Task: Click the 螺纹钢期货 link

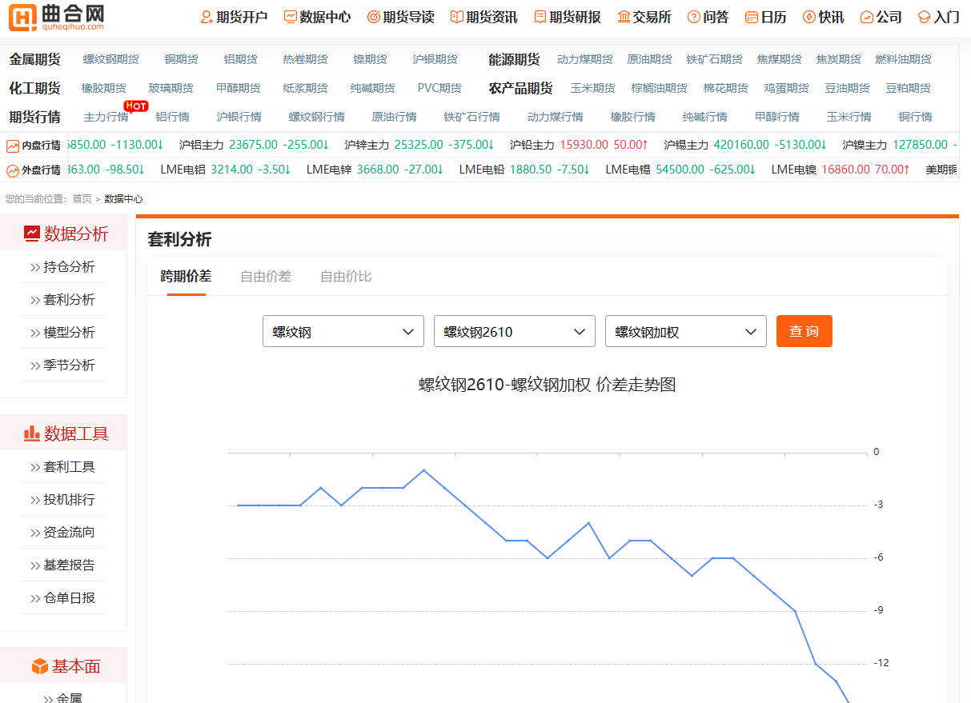Action: coord(111,59)
